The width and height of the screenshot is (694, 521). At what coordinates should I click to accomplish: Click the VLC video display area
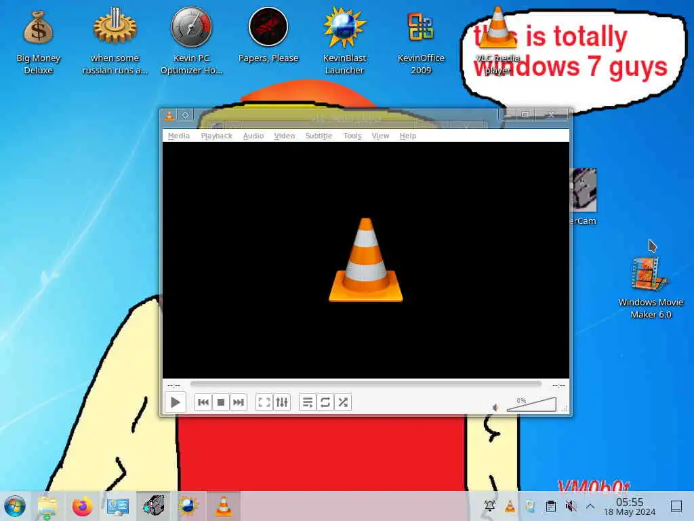pos(365,260)
